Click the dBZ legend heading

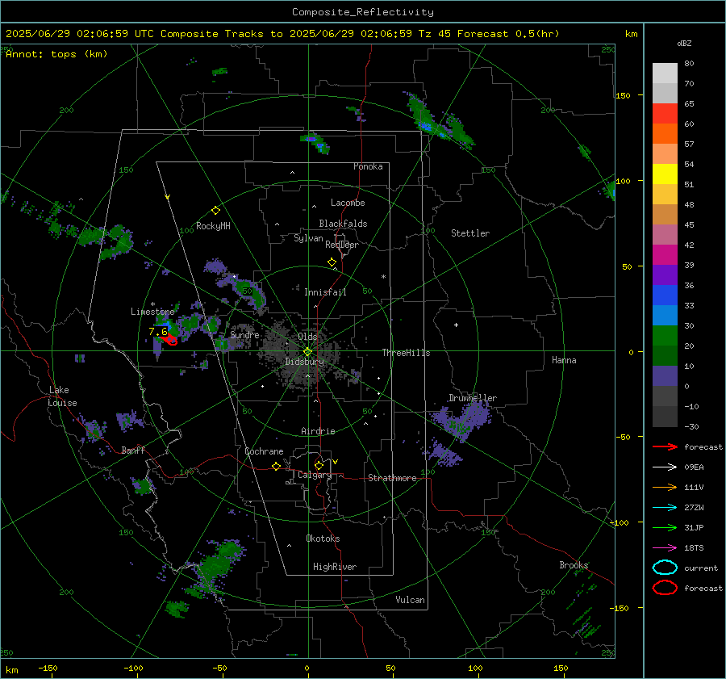point(684,43)
